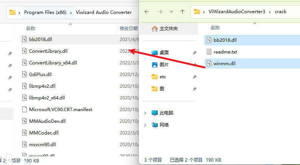Image resolution: width=300 pixels, height=165 pixels.
Task: Open the 图片 pictures shortcut
Action: pos(164,65)
